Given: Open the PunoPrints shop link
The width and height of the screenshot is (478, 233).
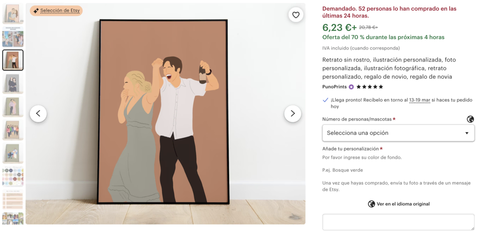Looking at the screenshot, I should 334,87.
